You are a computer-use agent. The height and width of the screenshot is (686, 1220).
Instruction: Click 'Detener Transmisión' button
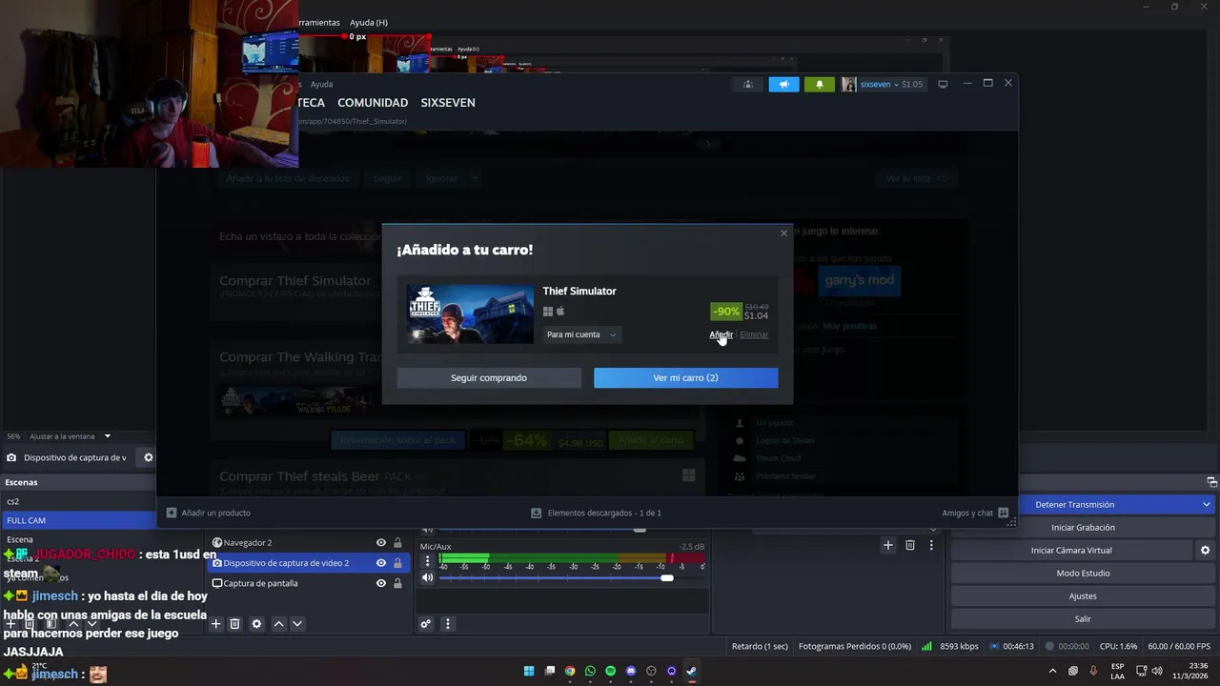pyautogui.click(x=1074, y=505)
